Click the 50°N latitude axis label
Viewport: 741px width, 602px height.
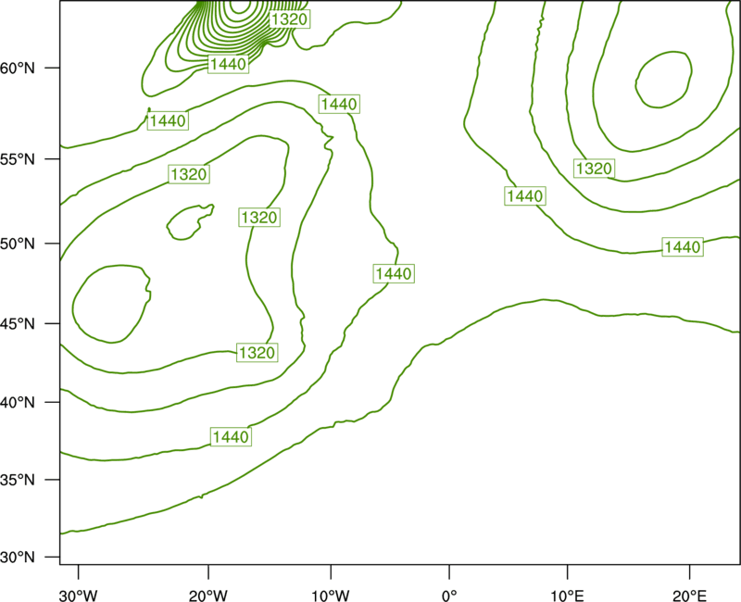tap(18, 244)
